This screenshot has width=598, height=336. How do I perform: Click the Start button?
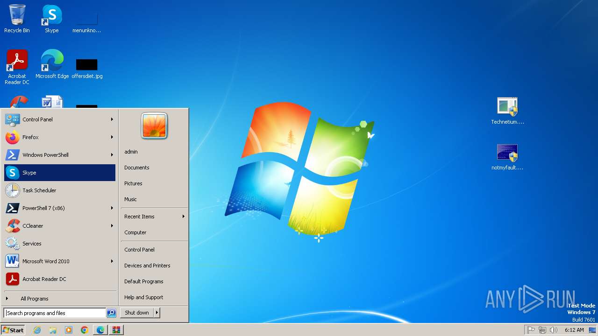coord(13,330)
